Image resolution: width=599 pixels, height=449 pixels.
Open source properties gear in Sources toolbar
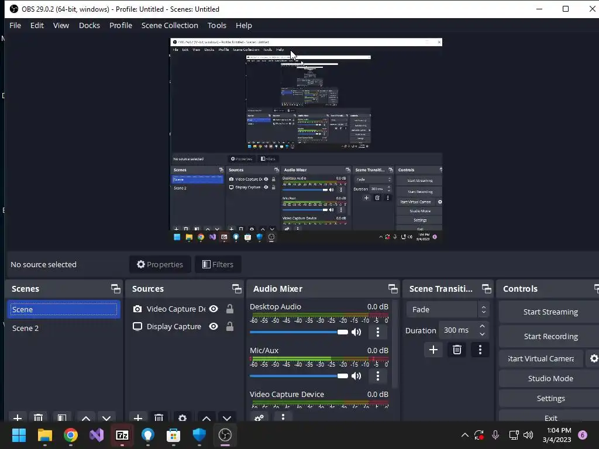coord(183,417)
